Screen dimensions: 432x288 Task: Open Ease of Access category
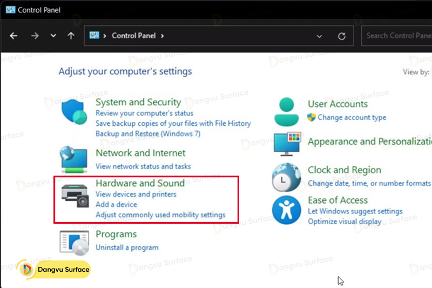(337, 200)
